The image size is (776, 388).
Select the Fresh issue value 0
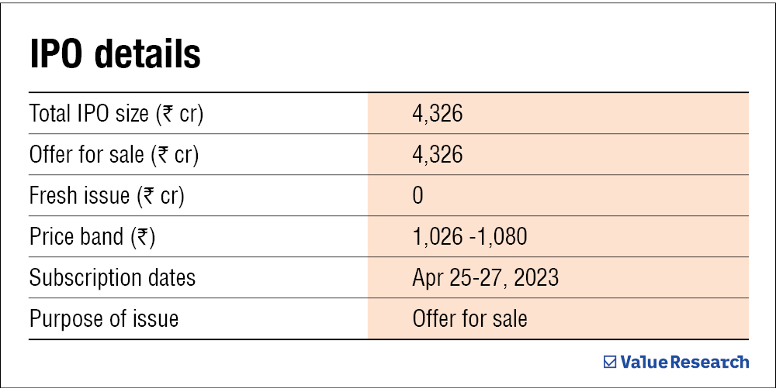click(x=418, y=195)
